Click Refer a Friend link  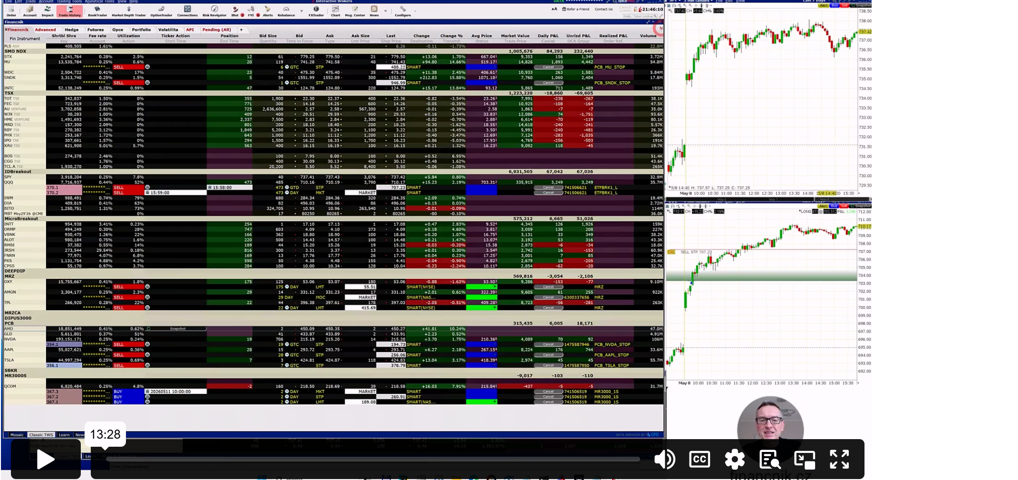[x=576, y=9]
